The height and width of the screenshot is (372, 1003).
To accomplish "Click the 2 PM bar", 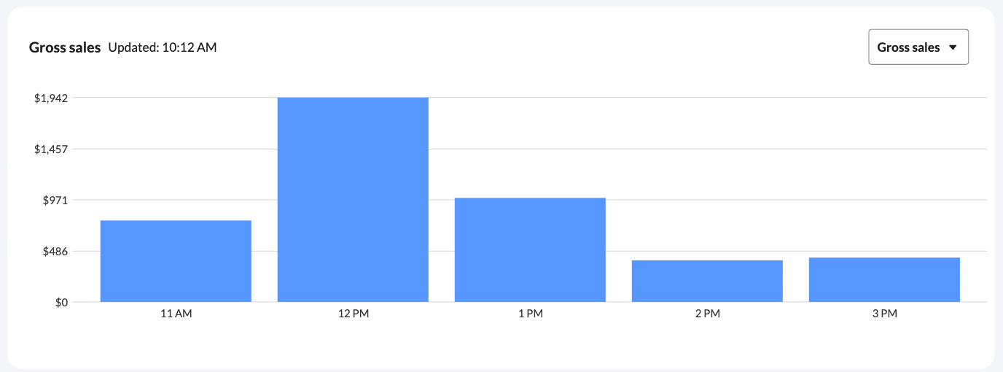I will pyautogui.click(x=707, y=281).
